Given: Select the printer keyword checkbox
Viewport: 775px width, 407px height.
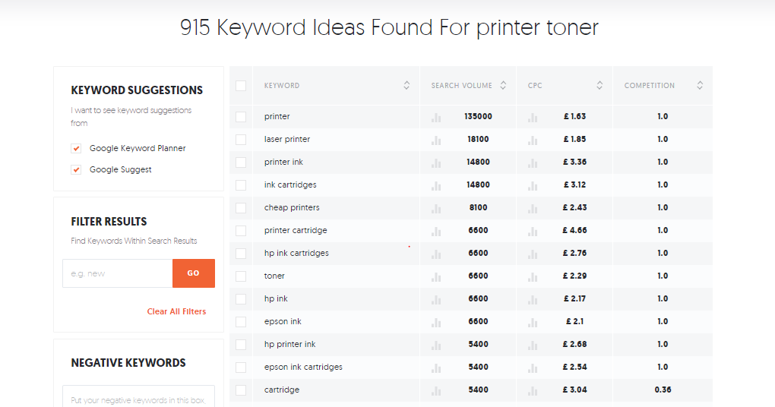Looking at the screenshot, I should pyautogui.click(x=241, y=117).
